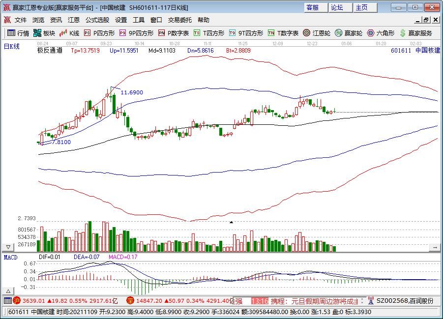
Task: Click the MACD=0.17 value
Action: [123, 257]
